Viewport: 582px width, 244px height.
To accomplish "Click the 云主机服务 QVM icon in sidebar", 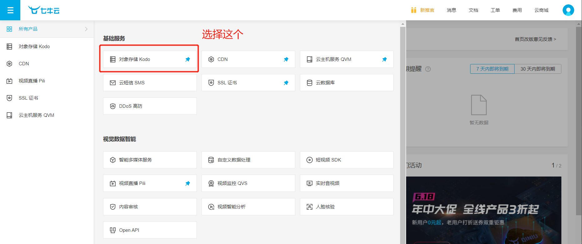I will (9, 115).
